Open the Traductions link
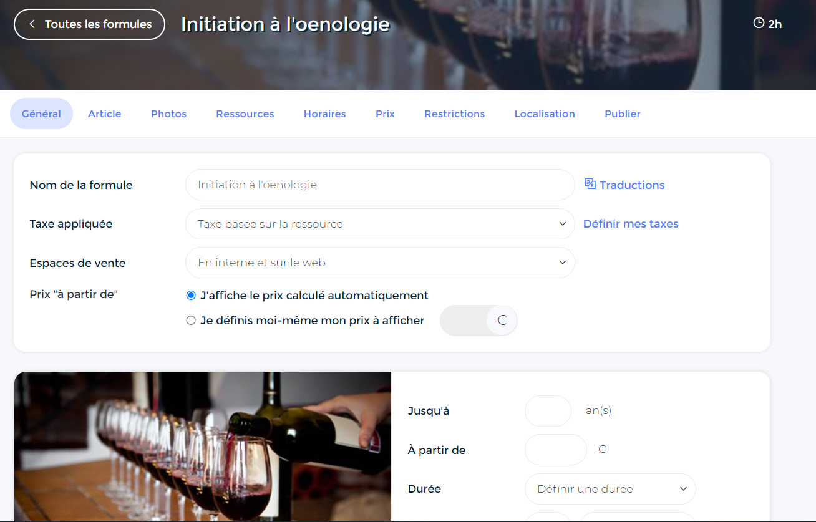 624,185
